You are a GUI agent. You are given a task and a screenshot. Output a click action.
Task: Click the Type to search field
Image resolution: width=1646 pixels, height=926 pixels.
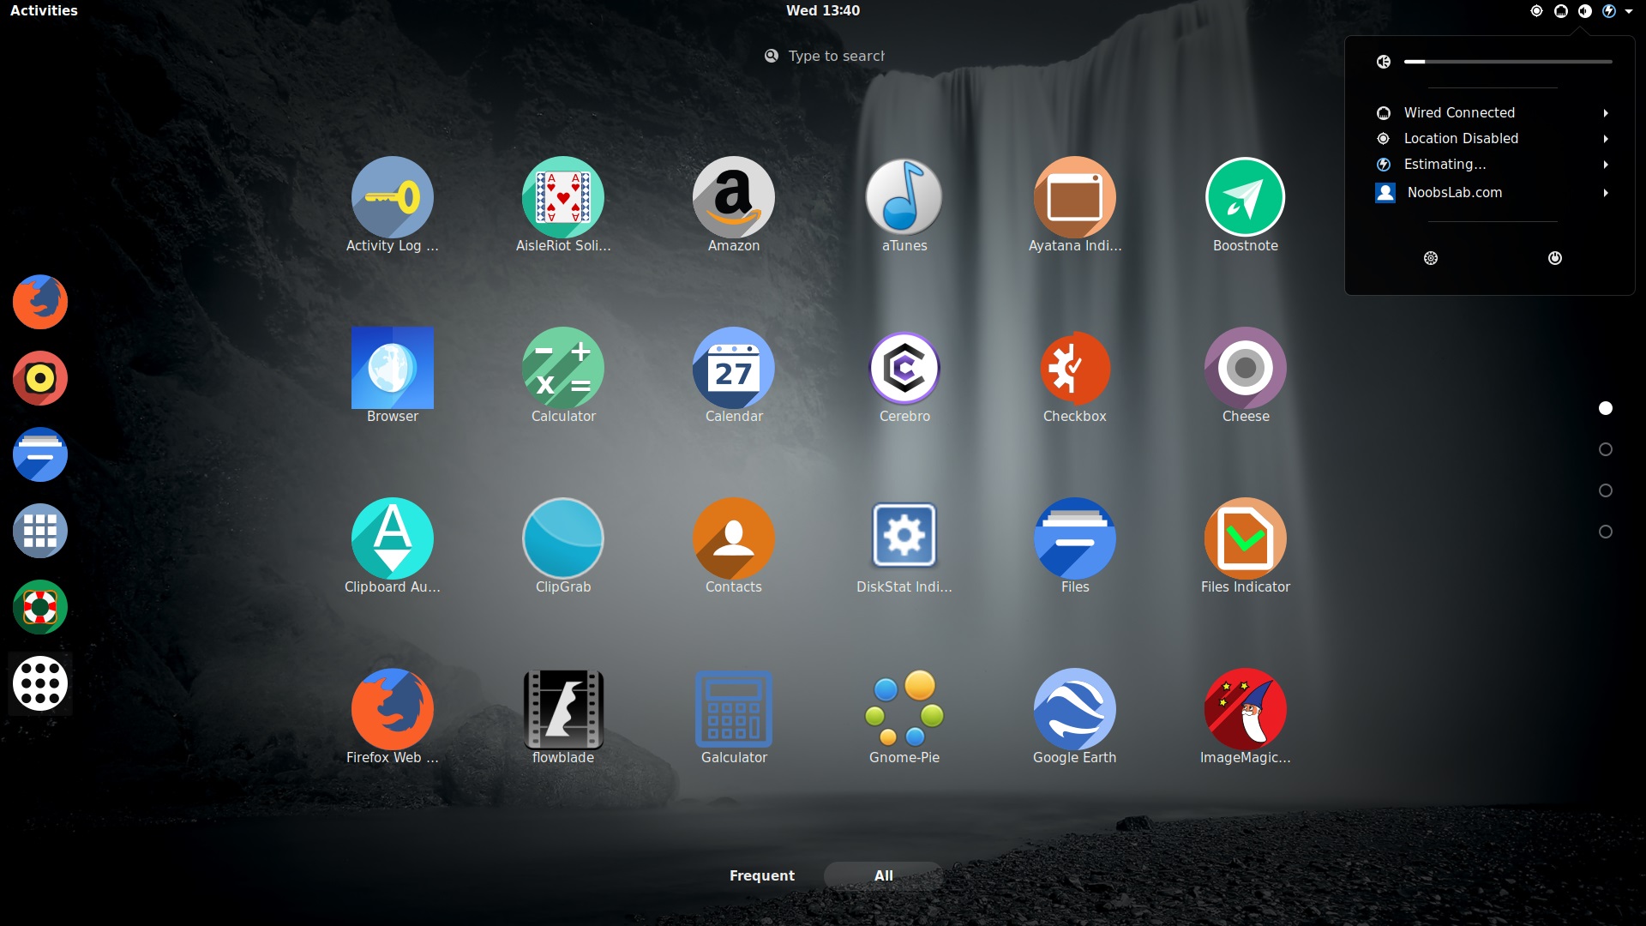tap(824, 56)
